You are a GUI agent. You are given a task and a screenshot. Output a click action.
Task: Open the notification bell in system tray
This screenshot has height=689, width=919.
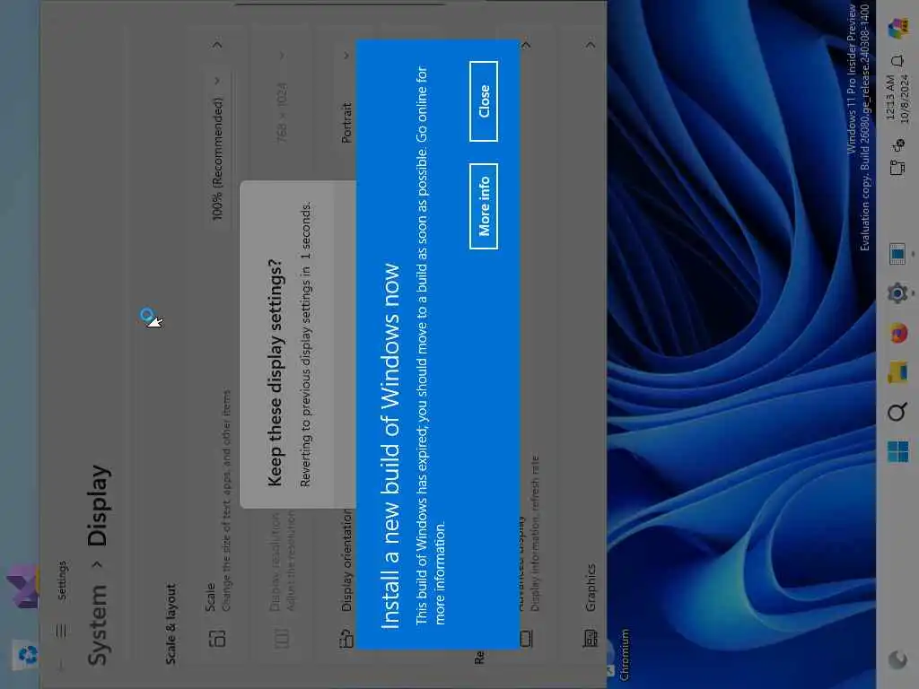click(x=897, y=61)
